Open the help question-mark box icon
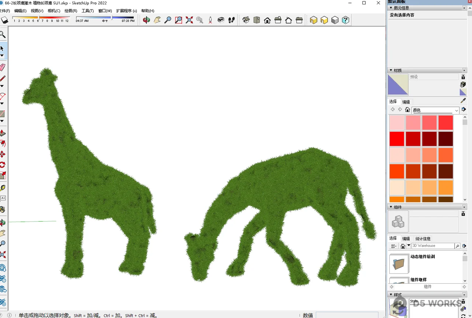This screenshot has height=318, width=472. click(x=346, y=20)
